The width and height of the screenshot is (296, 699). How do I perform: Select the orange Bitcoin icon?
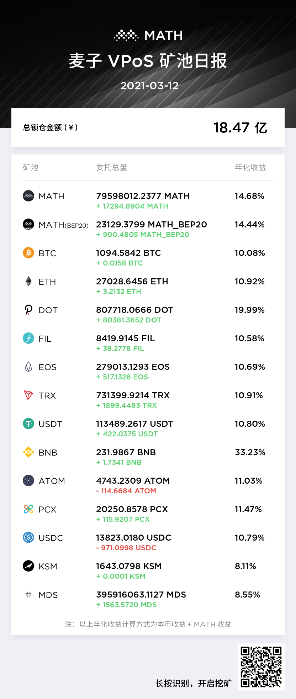(28, 253)
